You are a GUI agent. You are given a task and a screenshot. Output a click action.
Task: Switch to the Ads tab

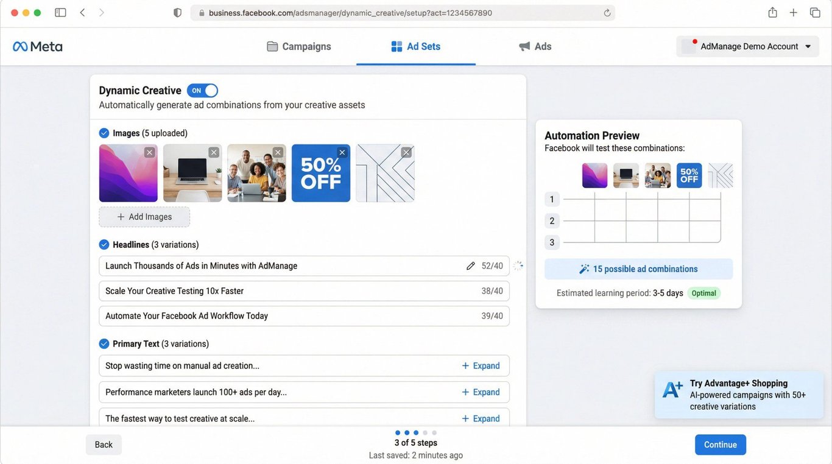[535, 46]
